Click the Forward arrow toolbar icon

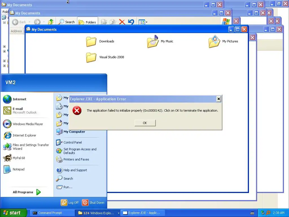pos(37,22)
